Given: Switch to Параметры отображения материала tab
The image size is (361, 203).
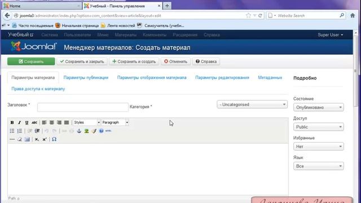Looking at the screenshot, I should pyautogui.click(x=152, y=78).
